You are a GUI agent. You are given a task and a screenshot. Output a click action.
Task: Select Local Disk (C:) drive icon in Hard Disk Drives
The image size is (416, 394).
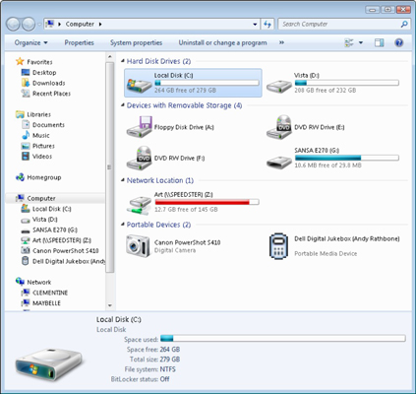point(139,85)
